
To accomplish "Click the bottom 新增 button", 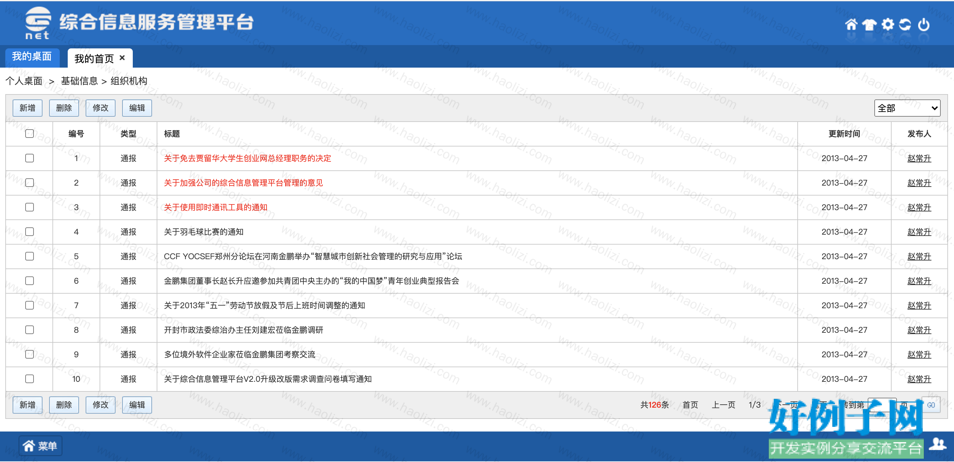I will point(28,405).
